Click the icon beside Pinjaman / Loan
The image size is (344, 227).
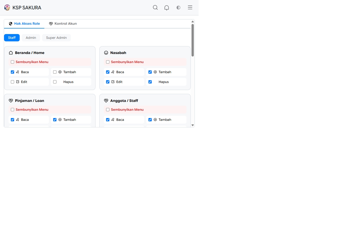(x=11, y=101)
